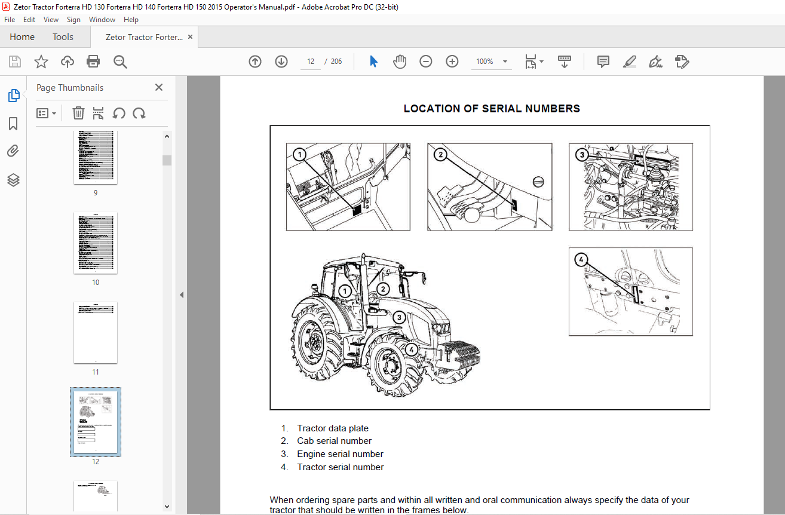
Task: Zoom in with the plus icon
Action: [x=452, y=62]
